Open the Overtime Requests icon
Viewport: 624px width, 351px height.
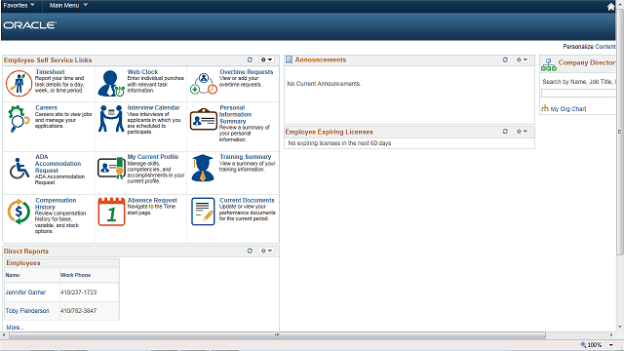(x=204, y=84)
